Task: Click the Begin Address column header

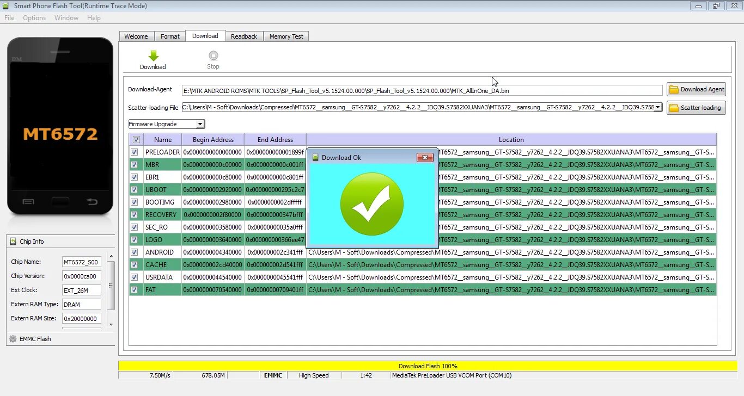Action: [x=213, y=140]
